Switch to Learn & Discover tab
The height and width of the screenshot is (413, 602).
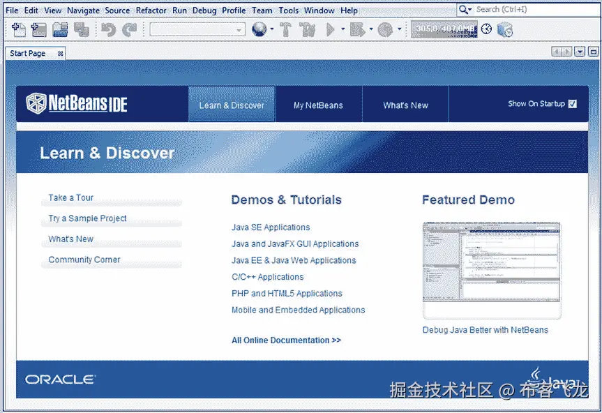click(232, 105)
